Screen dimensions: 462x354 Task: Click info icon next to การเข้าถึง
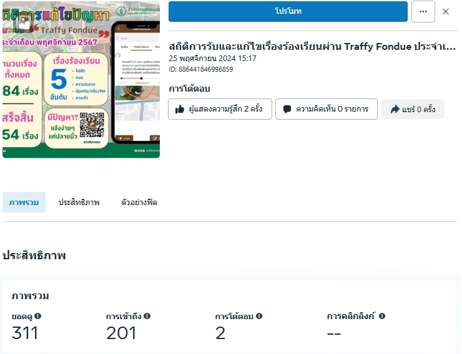(147, 316)
